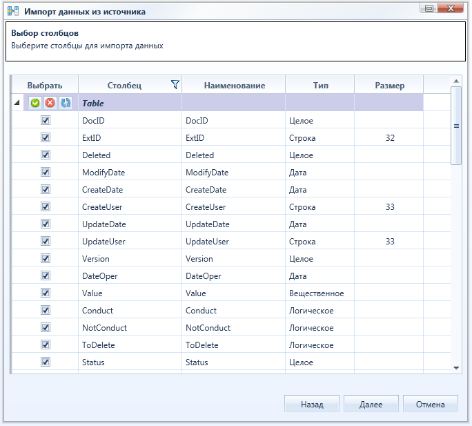Click the UpdateUser name in the Наименование column

pos(207,242)
